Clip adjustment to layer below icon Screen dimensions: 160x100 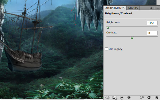tap(122, 98)
